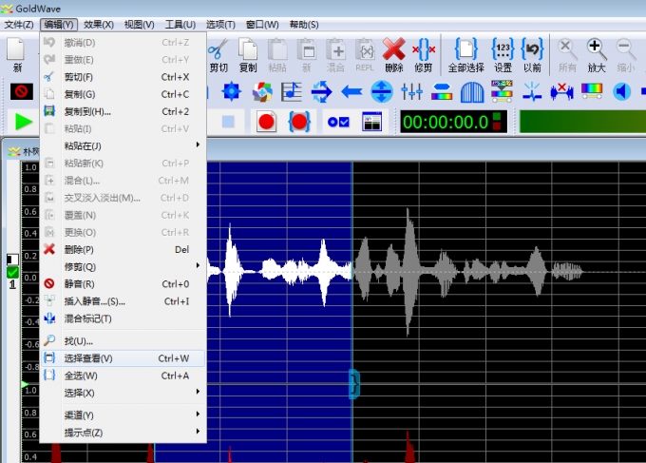Close the open 编辑(Y) menu
The image size is (646, 463).
(x=59, y=25)
